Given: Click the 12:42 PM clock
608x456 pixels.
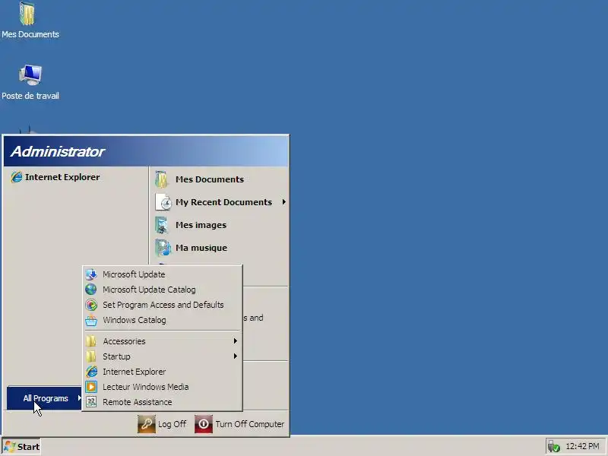Looking at the screenshot, I should point(582,446).
